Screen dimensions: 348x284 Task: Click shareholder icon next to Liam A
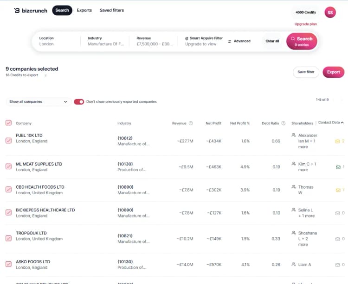click(x=294, y=264)
